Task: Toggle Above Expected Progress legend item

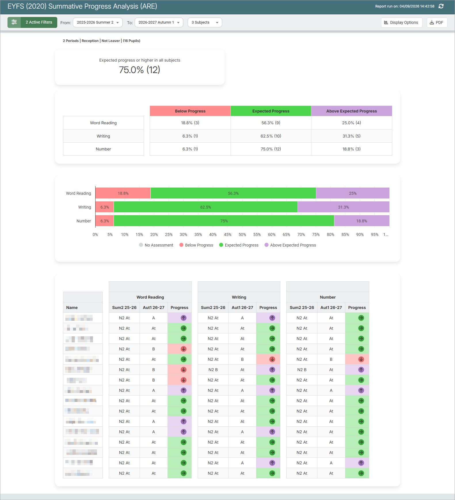Action: pyautogui.click(x=290, y=245)
